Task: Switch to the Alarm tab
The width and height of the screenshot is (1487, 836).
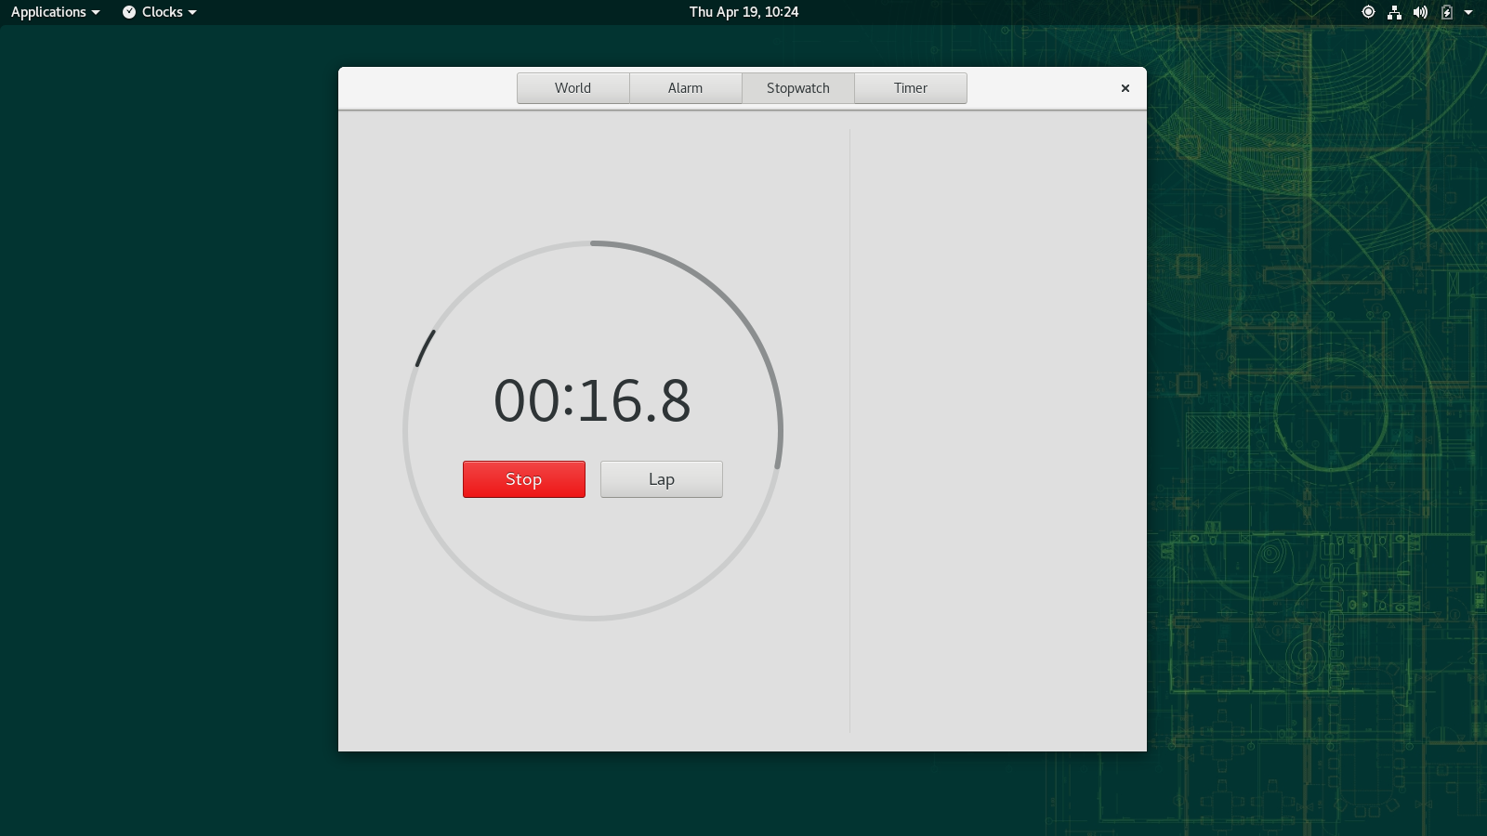Action: 685,88
